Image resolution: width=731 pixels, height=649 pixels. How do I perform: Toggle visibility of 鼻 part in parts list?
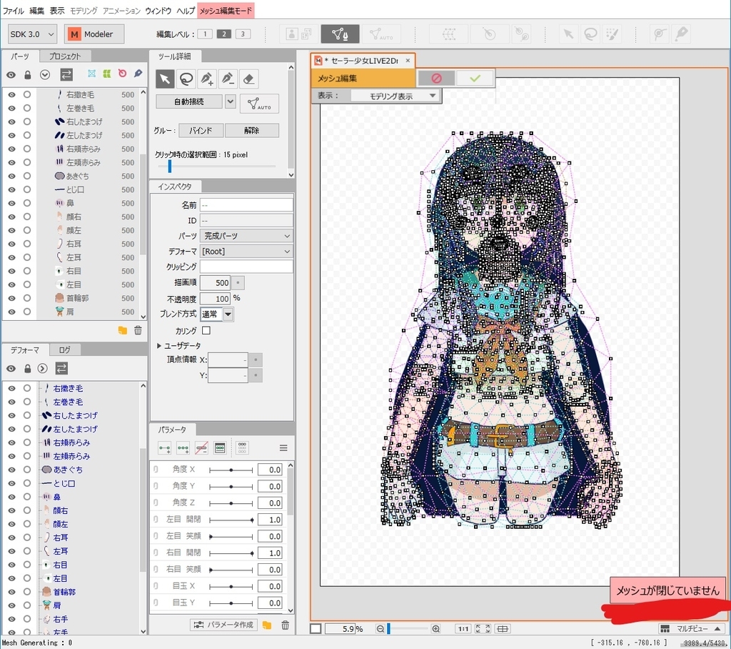click(11, 203)
